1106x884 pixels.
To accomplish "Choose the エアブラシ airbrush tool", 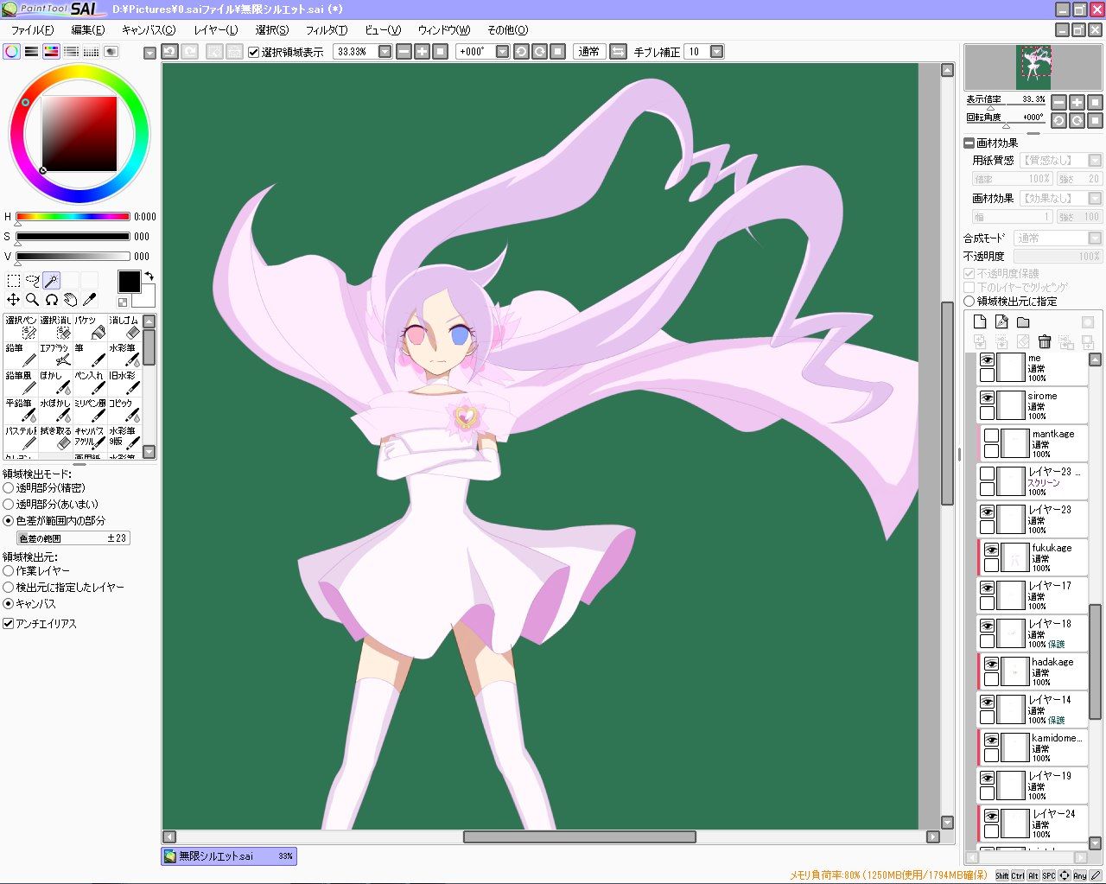I will click(x=55, y=354).
